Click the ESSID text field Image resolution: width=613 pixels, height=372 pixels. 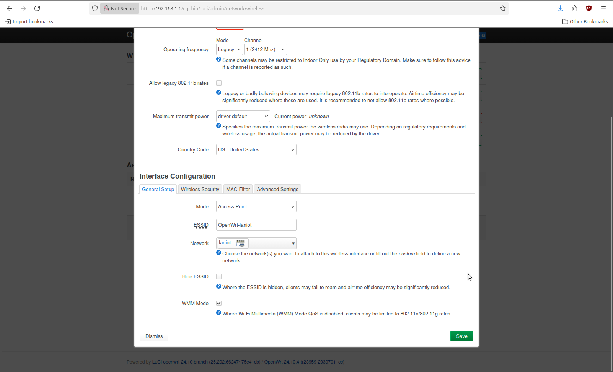tap(256, 225)
